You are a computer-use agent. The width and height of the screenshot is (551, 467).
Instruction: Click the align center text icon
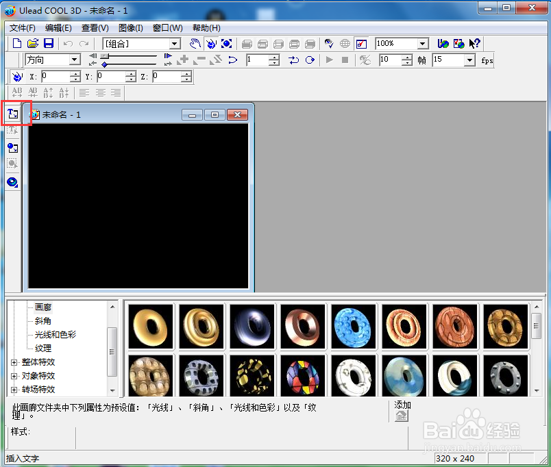(x=101, y=92)
